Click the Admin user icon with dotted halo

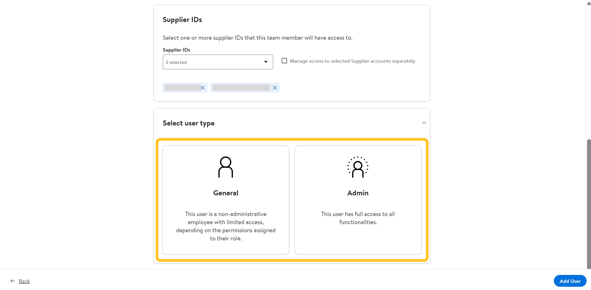358,167
